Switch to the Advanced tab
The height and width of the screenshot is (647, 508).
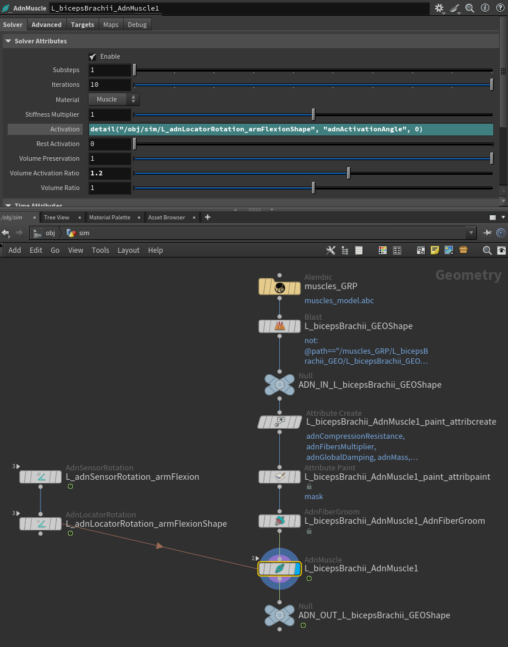click(x=46, y=25)
